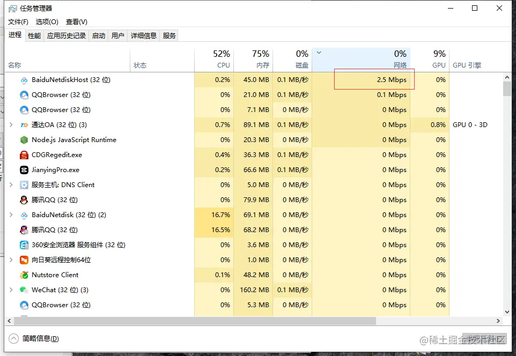This screenshot has width=516, height=356.
Task: Click the JianyingPro.exe process icon
Action: coord(24,170)
